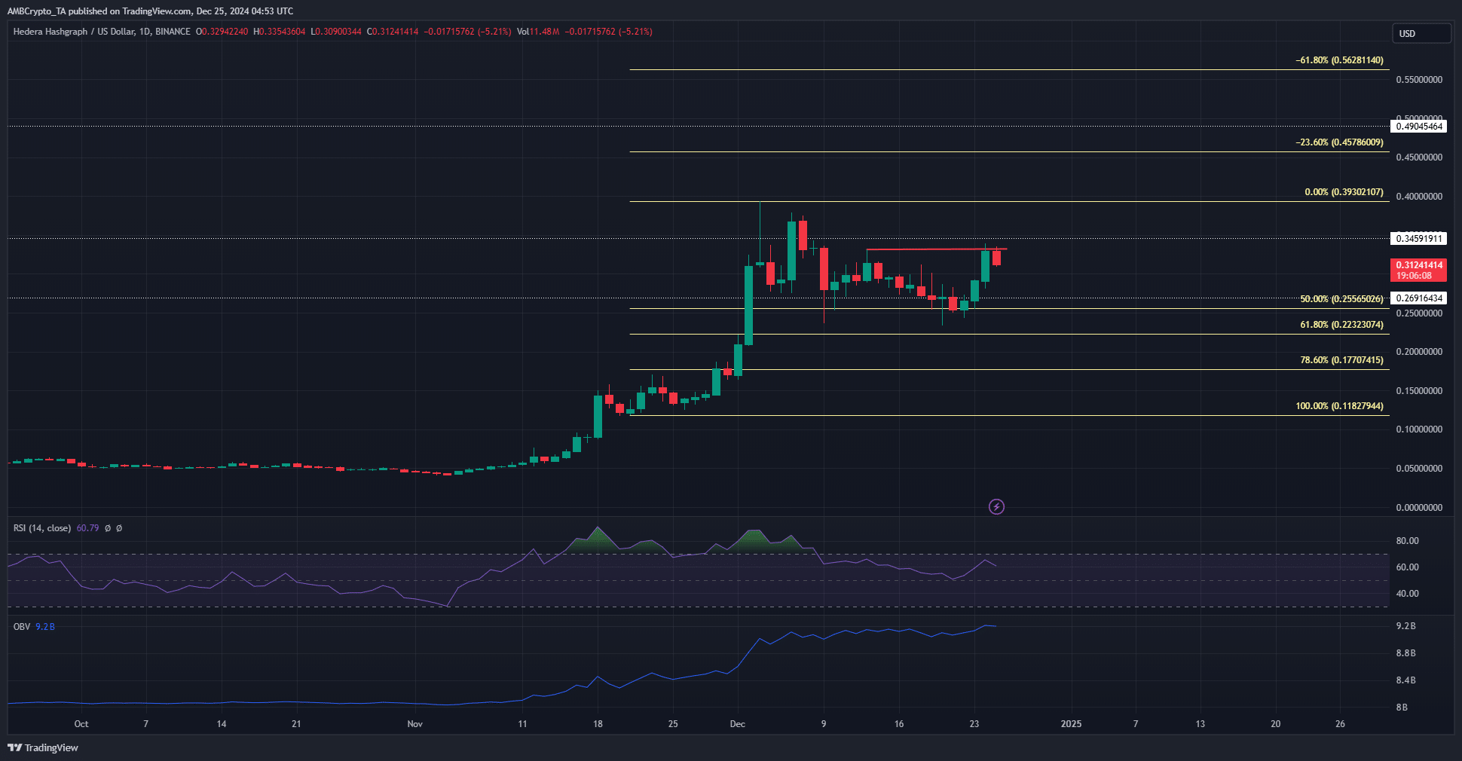Image resolution: width=1462 pixels, height=761 pixels.
Task: Click the AMBCrypto_TA published header text
Action: click(150, 11)
